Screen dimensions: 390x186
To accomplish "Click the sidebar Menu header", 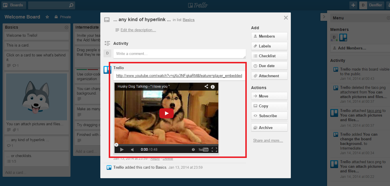I will [360, 18].
